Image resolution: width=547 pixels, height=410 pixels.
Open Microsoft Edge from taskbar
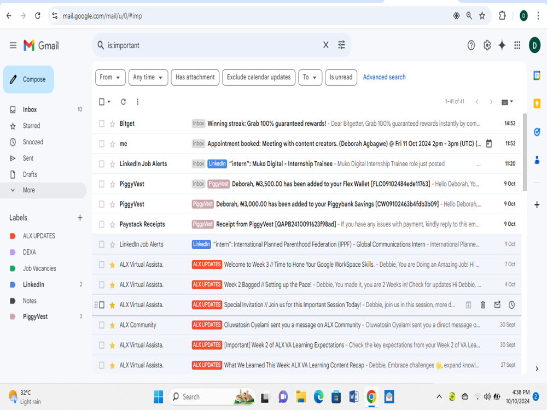tap(318, 396)
